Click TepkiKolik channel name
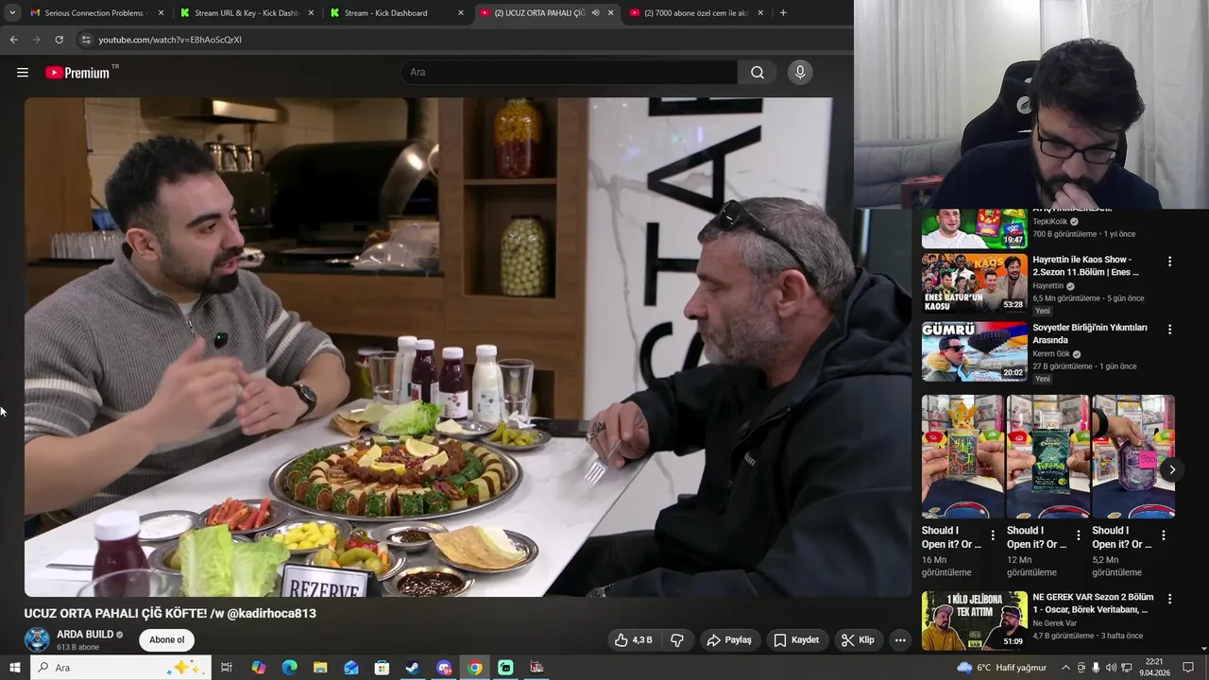This screenshot has height=680, width=1209. point(1050,222)
